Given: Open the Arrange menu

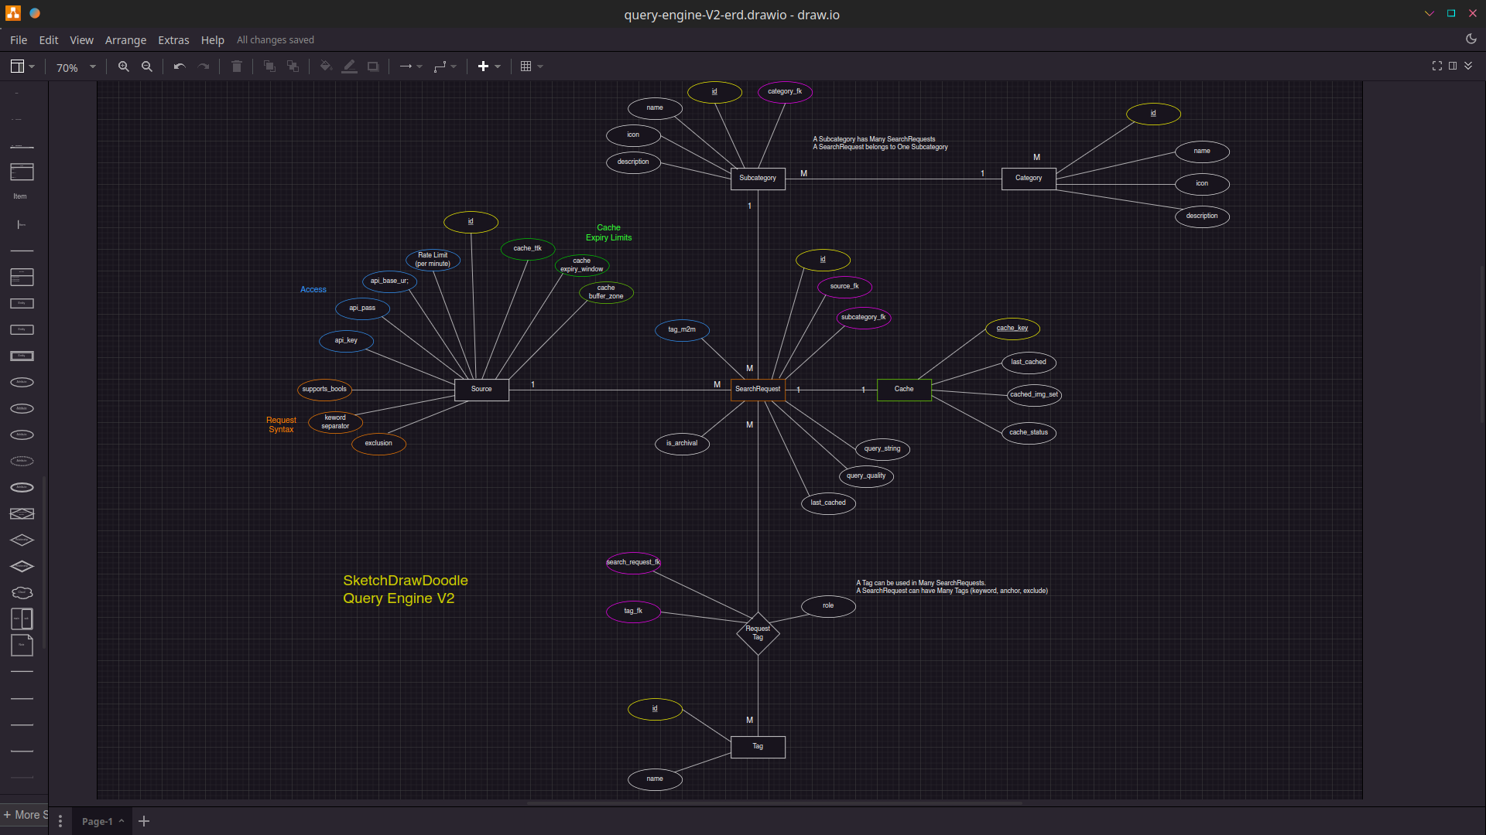Looking at the screenshot, I should point(125,40).
